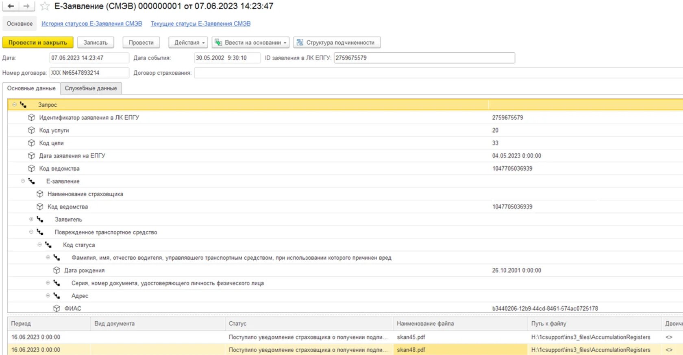The height and width of the screenshot is (355, 683).
Task: Open the Действия dropdown menu
Action: coord(189,43)
